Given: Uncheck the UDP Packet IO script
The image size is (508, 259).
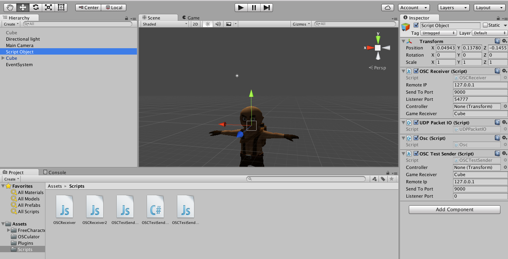Looking at the screenshot, I should [x=416, y=122].
